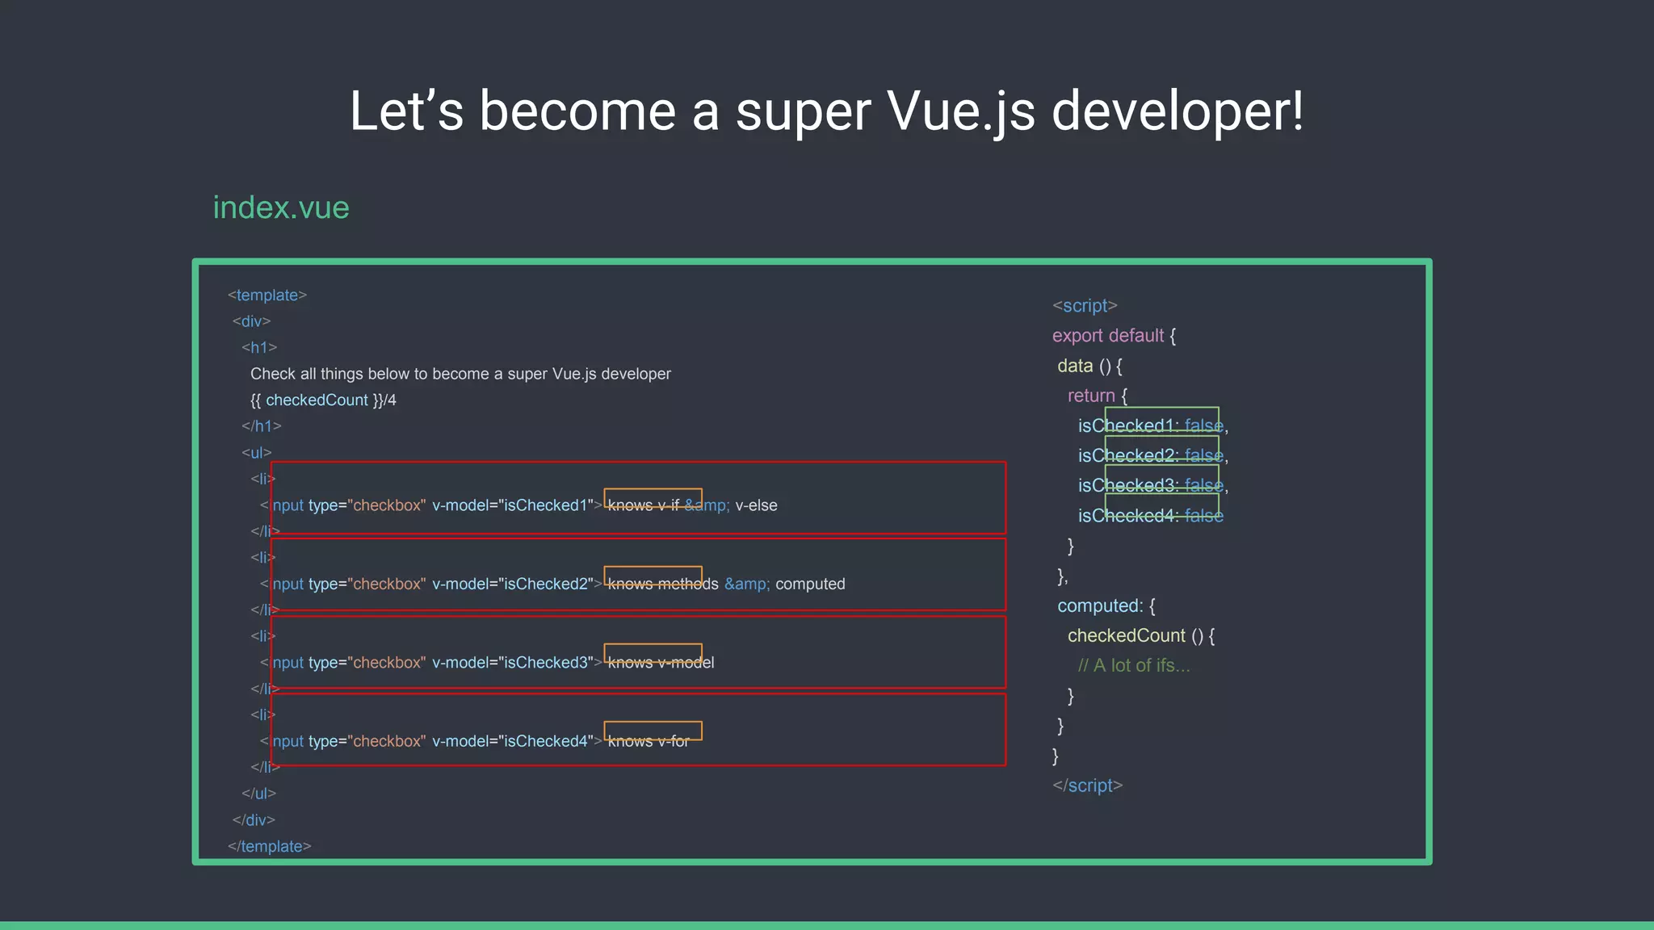
Task: Click the 'isChecked1: false' line
Action: click(1153, 425)
